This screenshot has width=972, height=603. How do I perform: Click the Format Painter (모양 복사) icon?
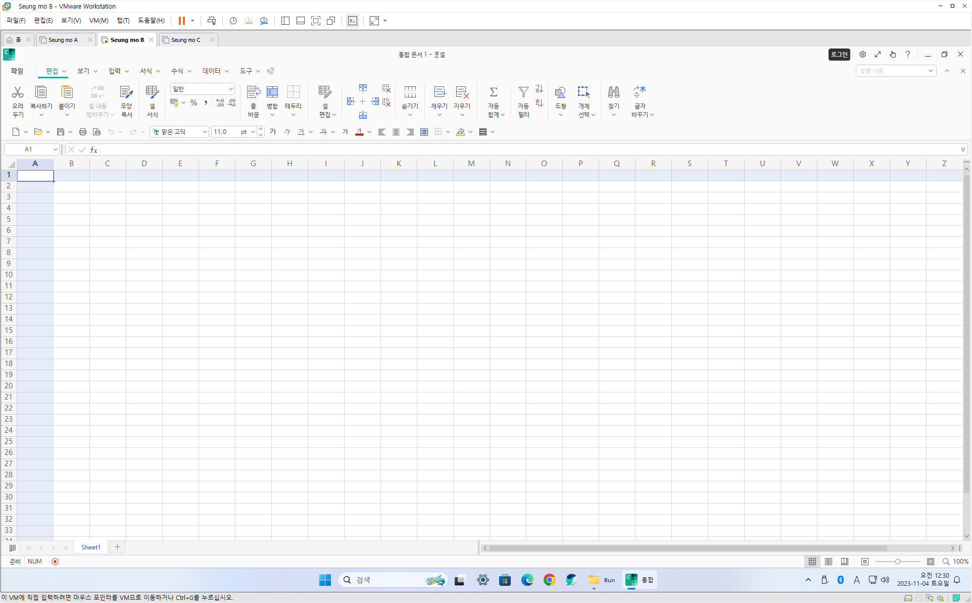tap(126, 92)
